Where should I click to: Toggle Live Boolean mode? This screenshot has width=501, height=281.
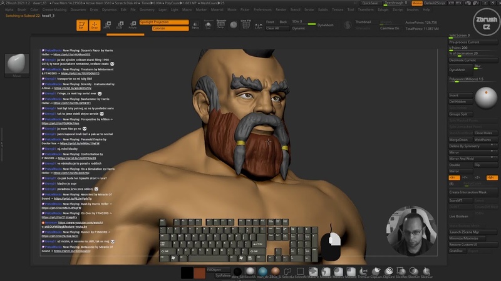458,216
